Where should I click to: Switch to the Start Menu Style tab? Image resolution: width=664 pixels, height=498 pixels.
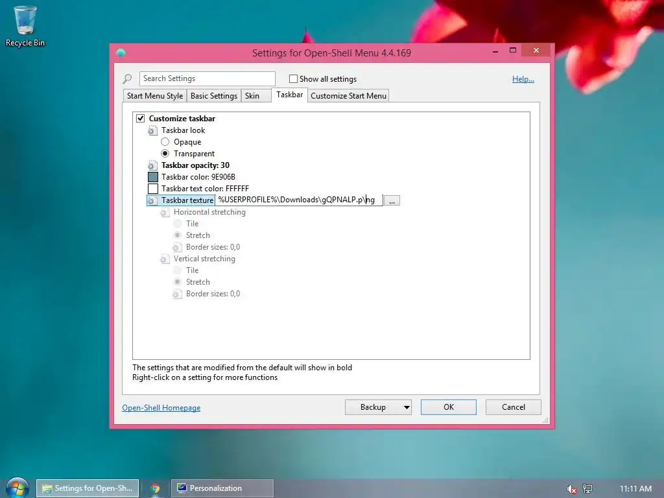coord(155,96)
